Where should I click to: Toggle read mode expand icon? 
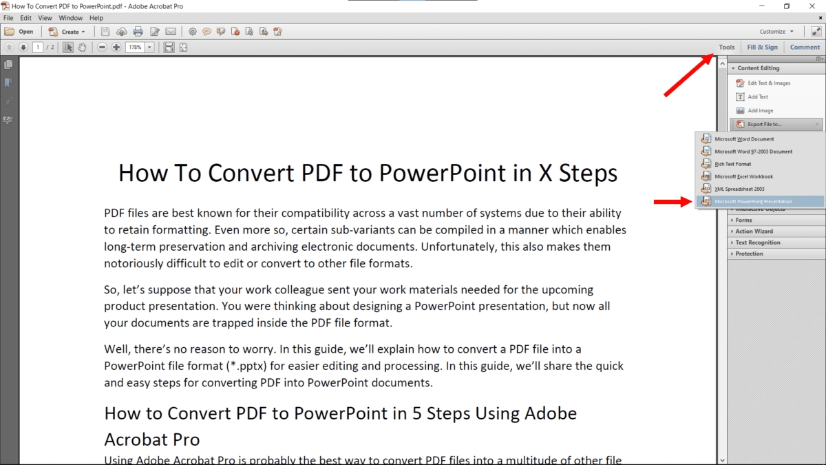tap(815, 32)
